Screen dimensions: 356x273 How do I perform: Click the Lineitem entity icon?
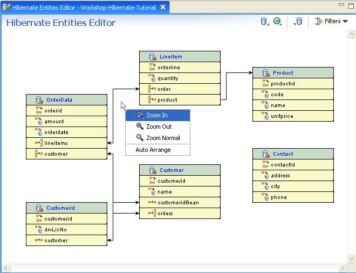(153, 57)
